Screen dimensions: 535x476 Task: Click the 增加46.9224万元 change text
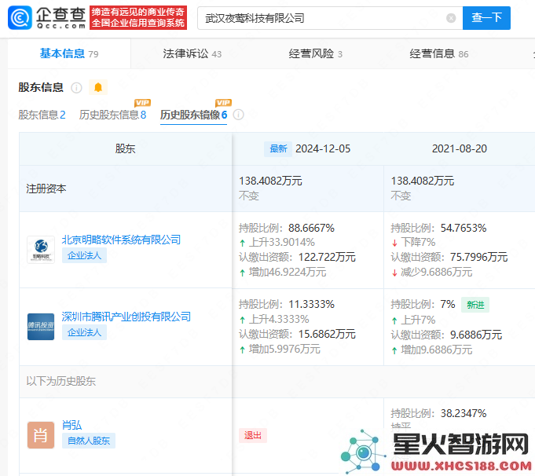tap(288, 272)
